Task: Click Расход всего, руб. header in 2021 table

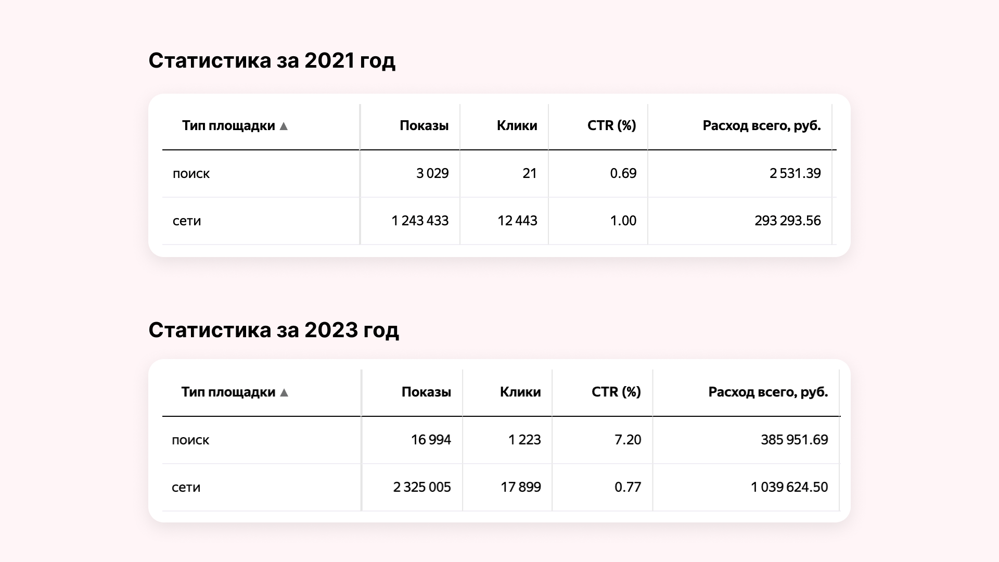Action: click(762, 125)
